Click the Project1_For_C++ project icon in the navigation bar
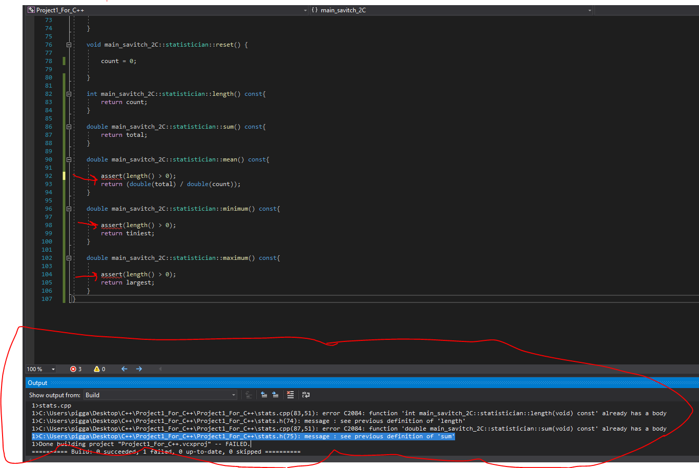This screenshot has height=468, width=699. 31,10
